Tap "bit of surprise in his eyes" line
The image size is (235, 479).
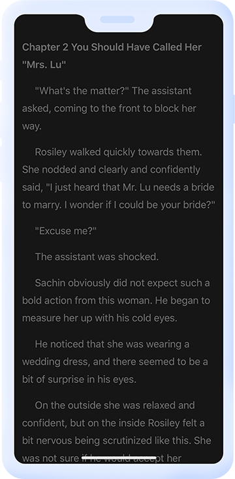coord(79,380)
